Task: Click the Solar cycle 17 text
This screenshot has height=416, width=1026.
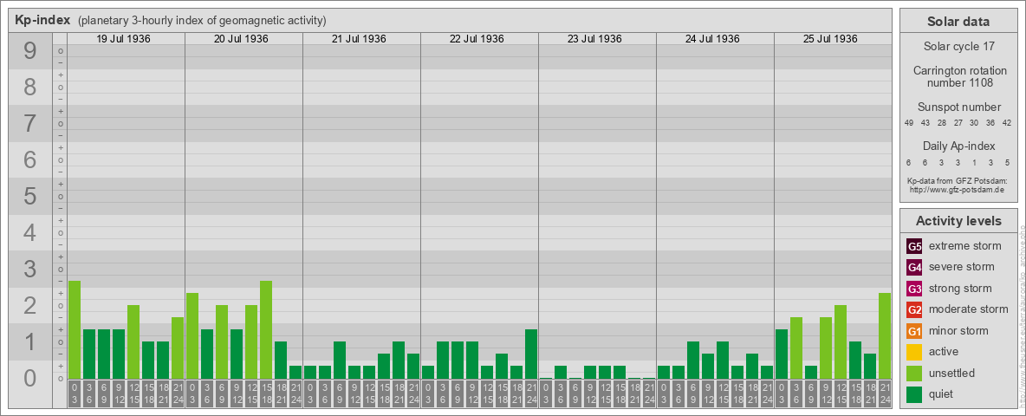Action: [958, 47]
